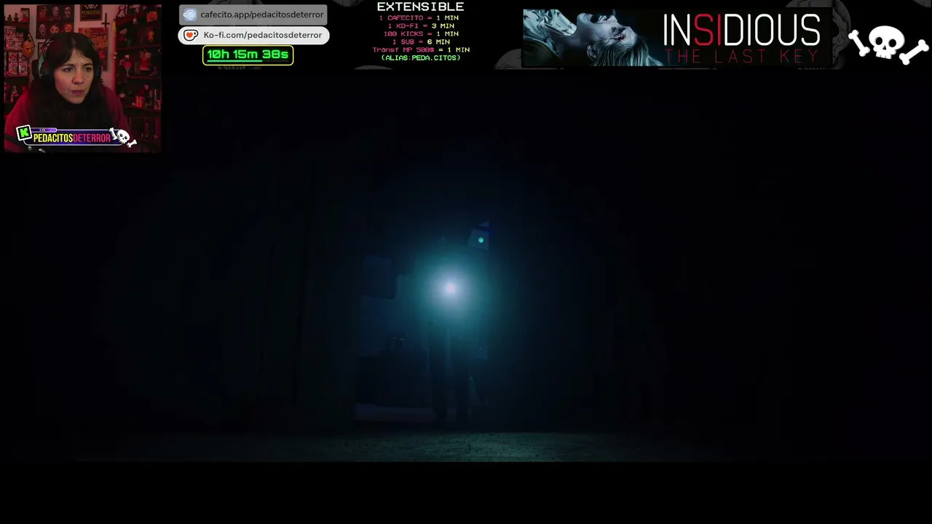Click the small skull beside PEDACITOSDETERROR
Image resolution: width=932 pixels, height=524 pixels.
pos(122,137)
